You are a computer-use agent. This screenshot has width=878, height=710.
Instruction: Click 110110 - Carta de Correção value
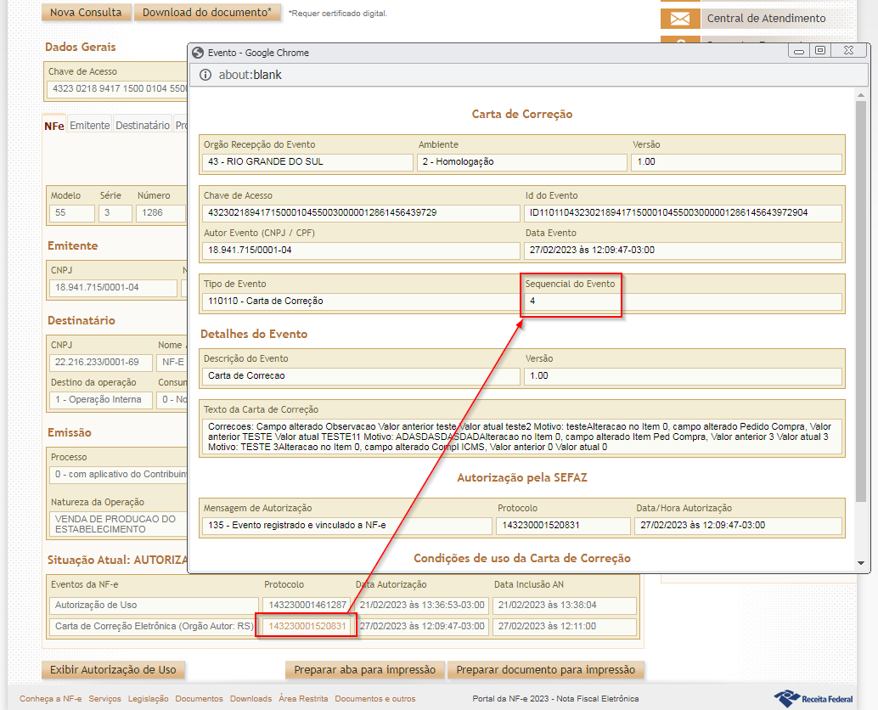click(361, 301)
